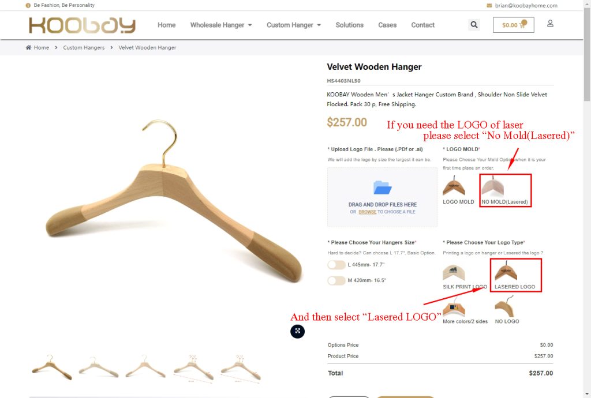Open the search magnifier icon
591x398 pixels.
tap(474, 25)
